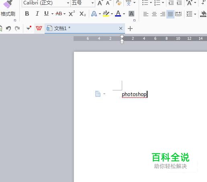Click the paragraph layout icon beside text
The width and height of the screenshot is (207, 182).
pos(98,94)
